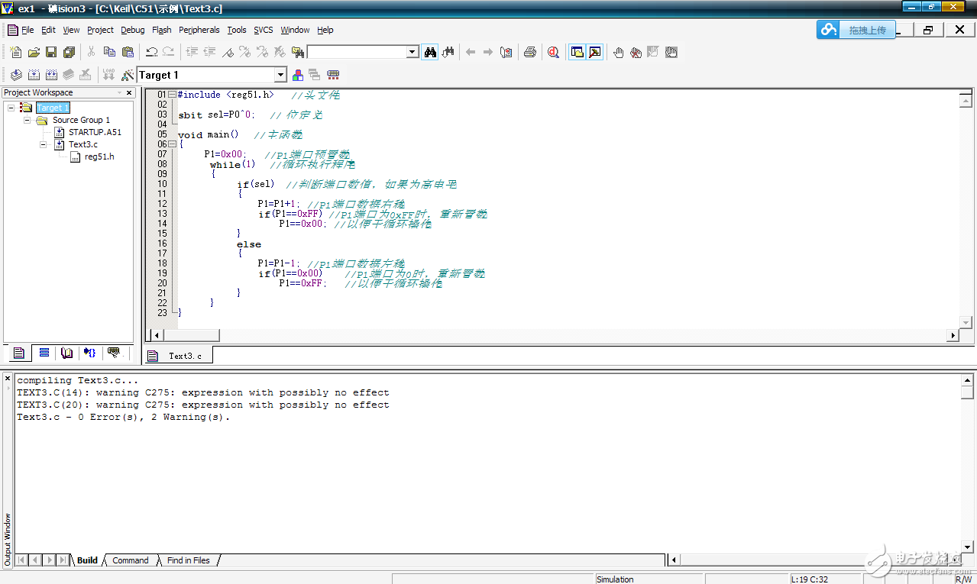Viewport: 977px width, 584px height.
Task: Click the Undo arrow icon
Action: pyautogui.click(x=151, y=52)
